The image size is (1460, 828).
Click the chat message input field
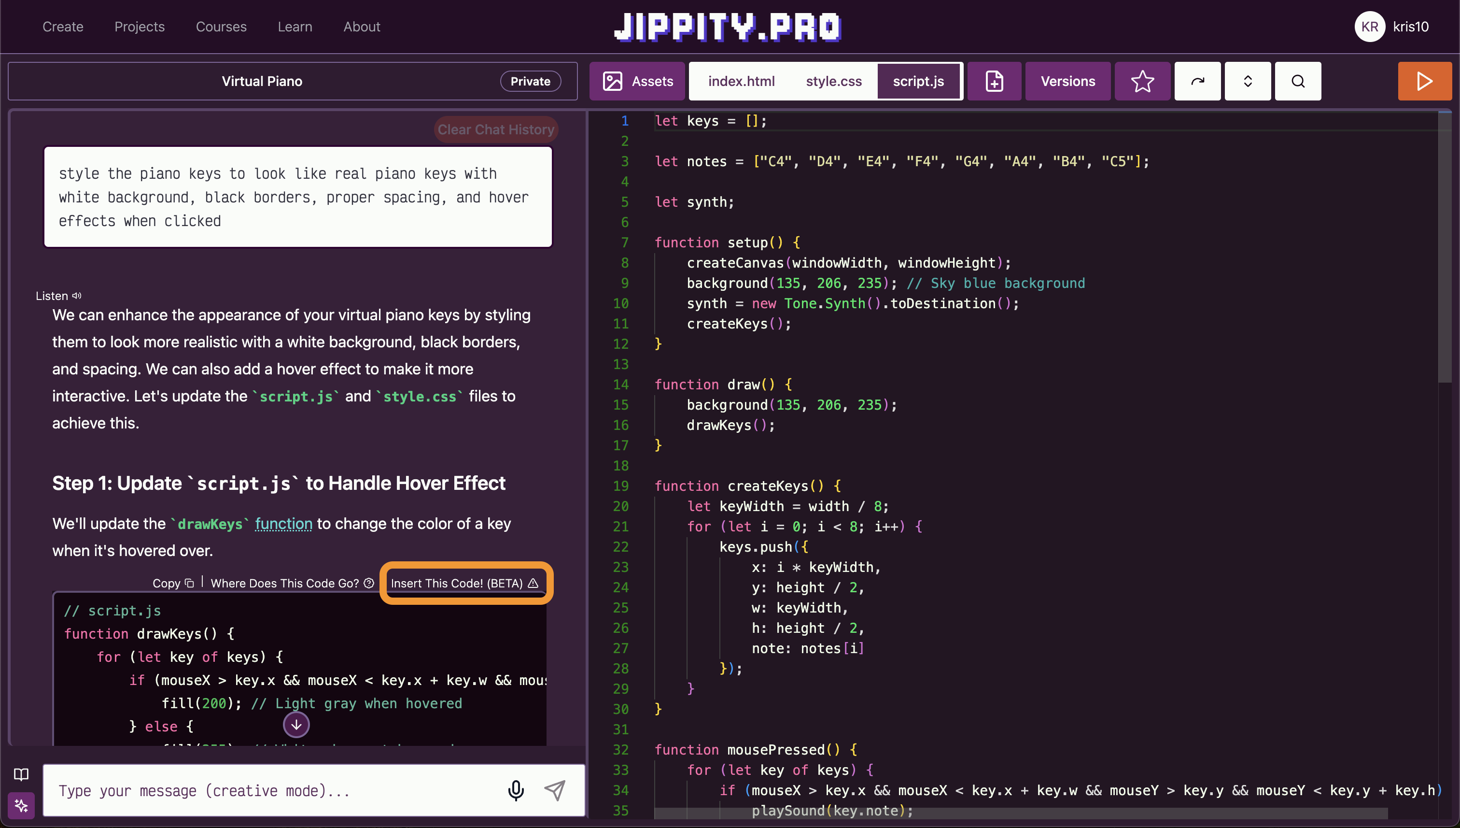pyautogui.click(x=273, y=790)
